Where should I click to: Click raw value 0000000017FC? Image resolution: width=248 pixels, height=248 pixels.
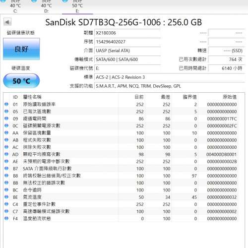222,119
